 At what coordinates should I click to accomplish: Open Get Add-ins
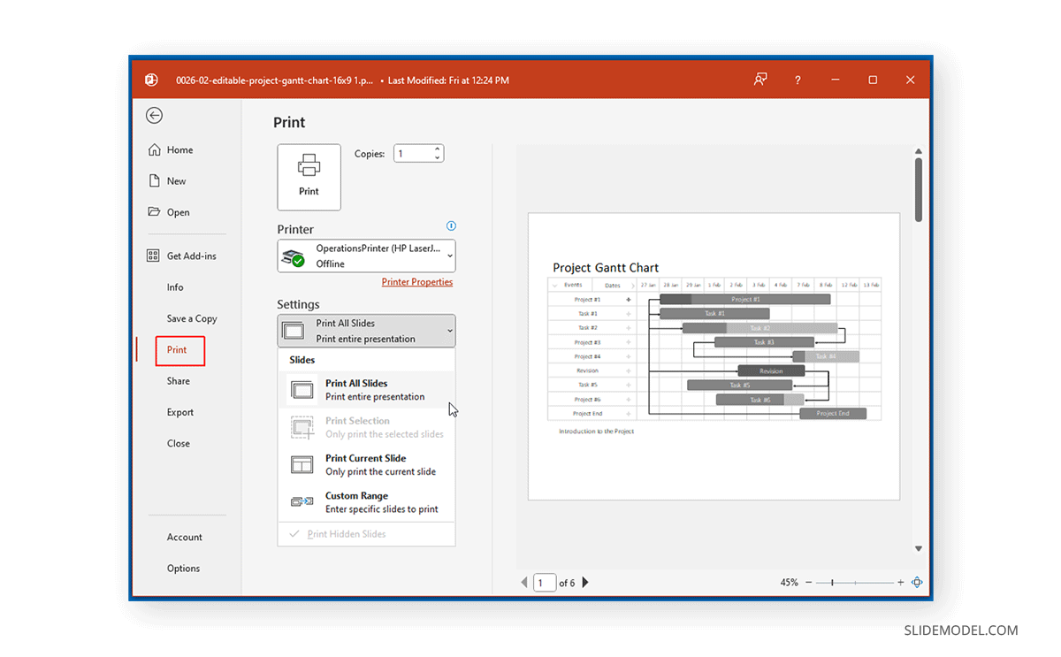[191, 256]
